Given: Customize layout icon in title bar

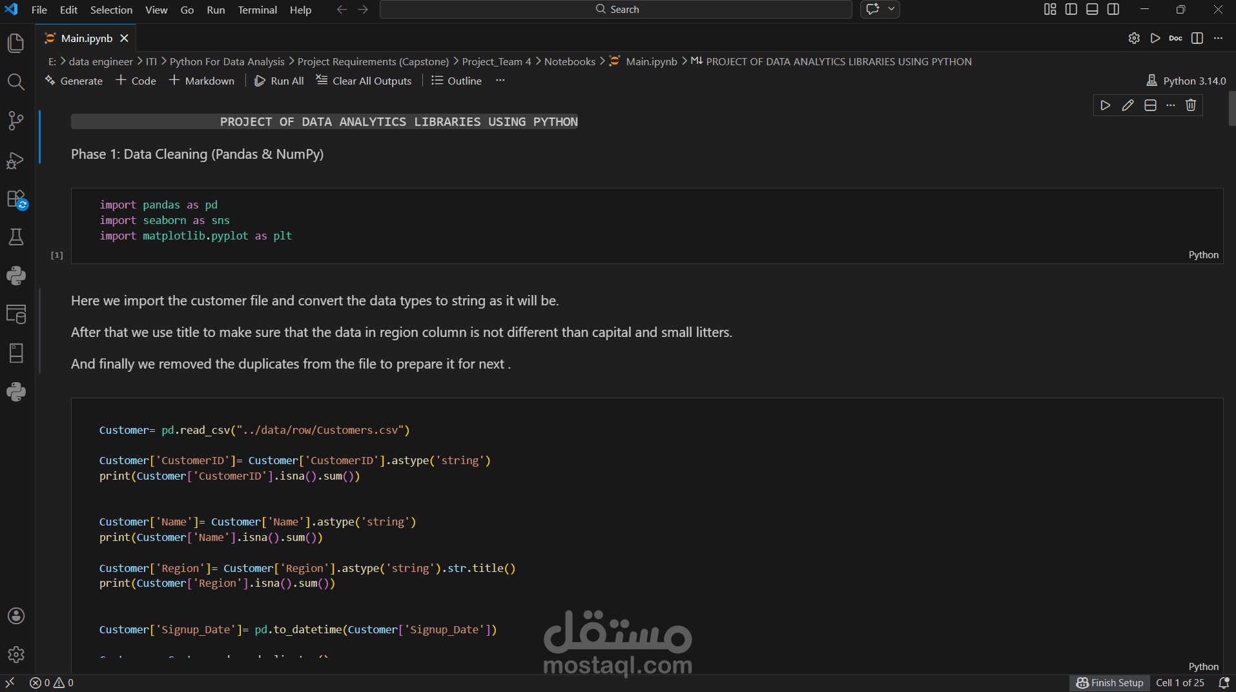Looking at the screenshot, I should [1050, 9].
